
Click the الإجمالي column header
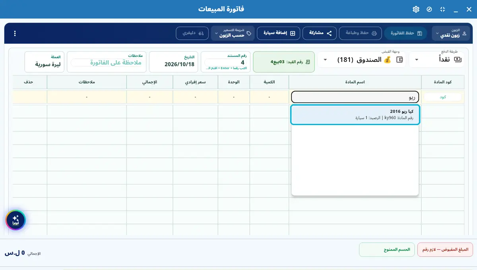click(150, 82)
